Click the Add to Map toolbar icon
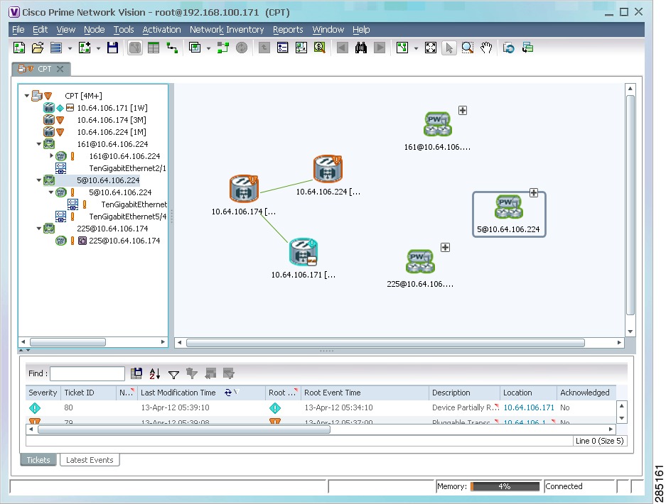The width and height of the screenshot is (666, 504). [x=85, y=48]
